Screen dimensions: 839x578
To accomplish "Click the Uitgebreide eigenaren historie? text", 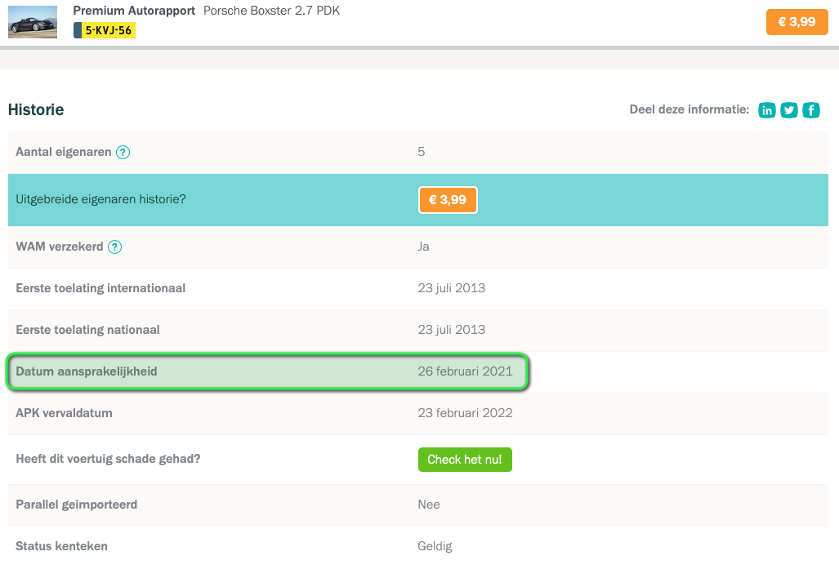I will [x=100, y=198].
